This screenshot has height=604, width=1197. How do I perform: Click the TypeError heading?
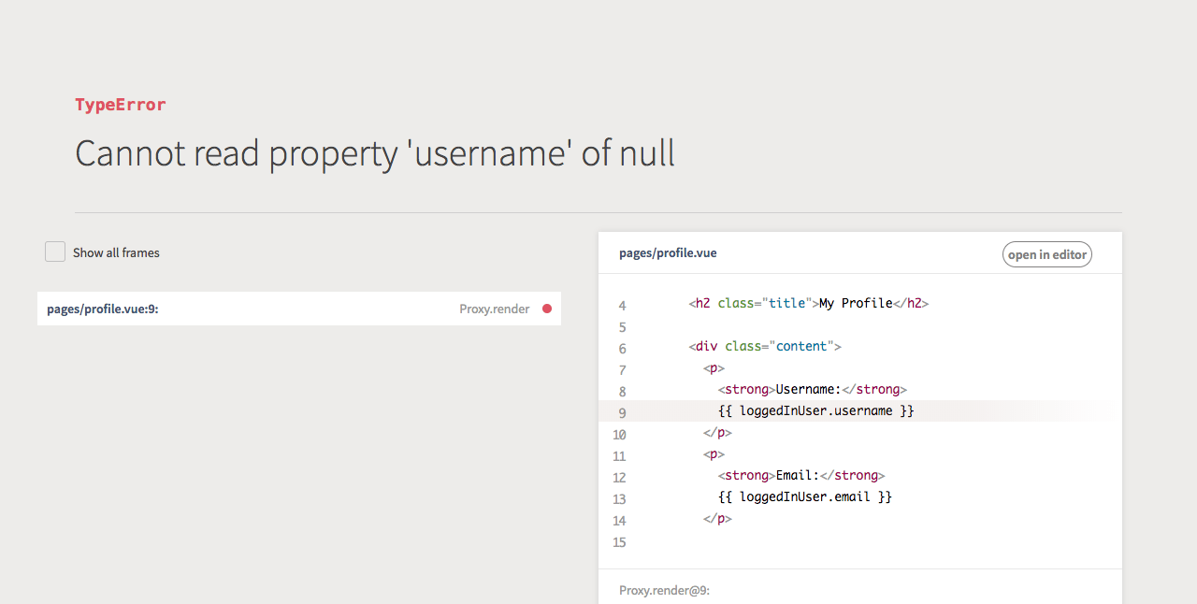121,105
